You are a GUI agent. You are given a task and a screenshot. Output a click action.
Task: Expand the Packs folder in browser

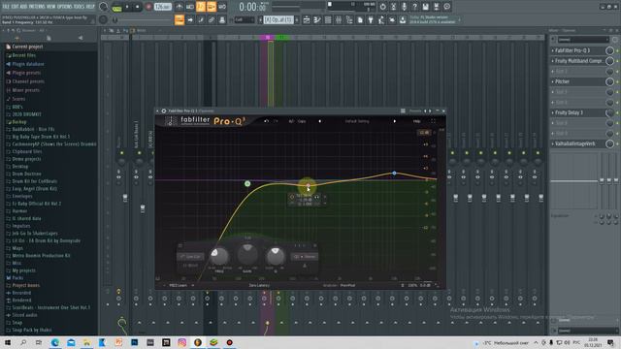(x=17, y=278)
